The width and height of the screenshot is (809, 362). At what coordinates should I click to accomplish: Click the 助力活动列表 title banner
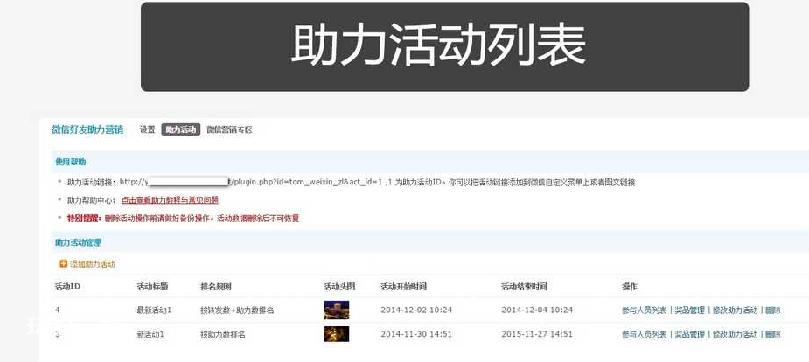pos(444,46)
